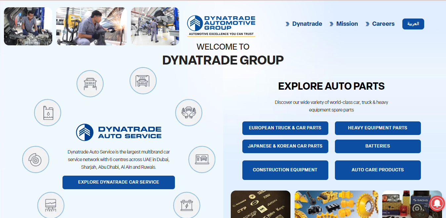This screenshot has width=446, height=218.
Task: Select the brake disc service icon
Action: click(x=36, y=159)
